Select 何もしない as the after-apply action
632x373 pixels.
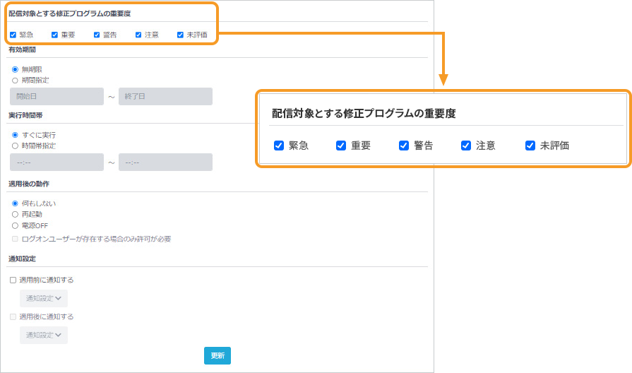15,203
